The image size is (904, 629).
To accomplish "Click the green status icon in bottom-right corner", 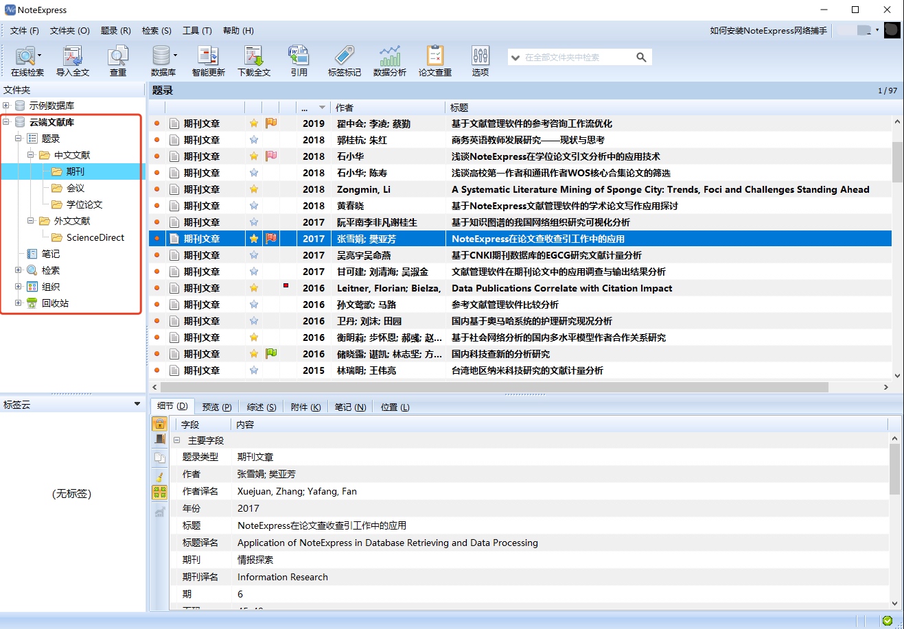I will pyautogui.click(x=888, y=621).
